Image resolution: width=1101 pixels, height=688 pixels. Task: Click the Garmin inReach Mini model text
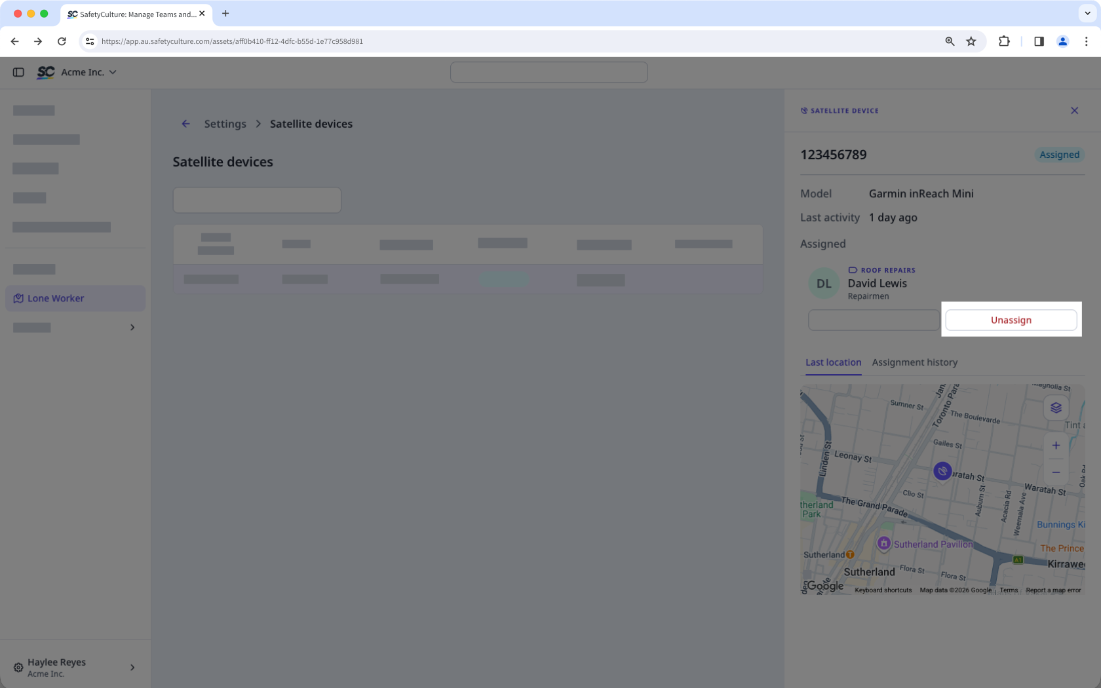(x=921, y=194)
